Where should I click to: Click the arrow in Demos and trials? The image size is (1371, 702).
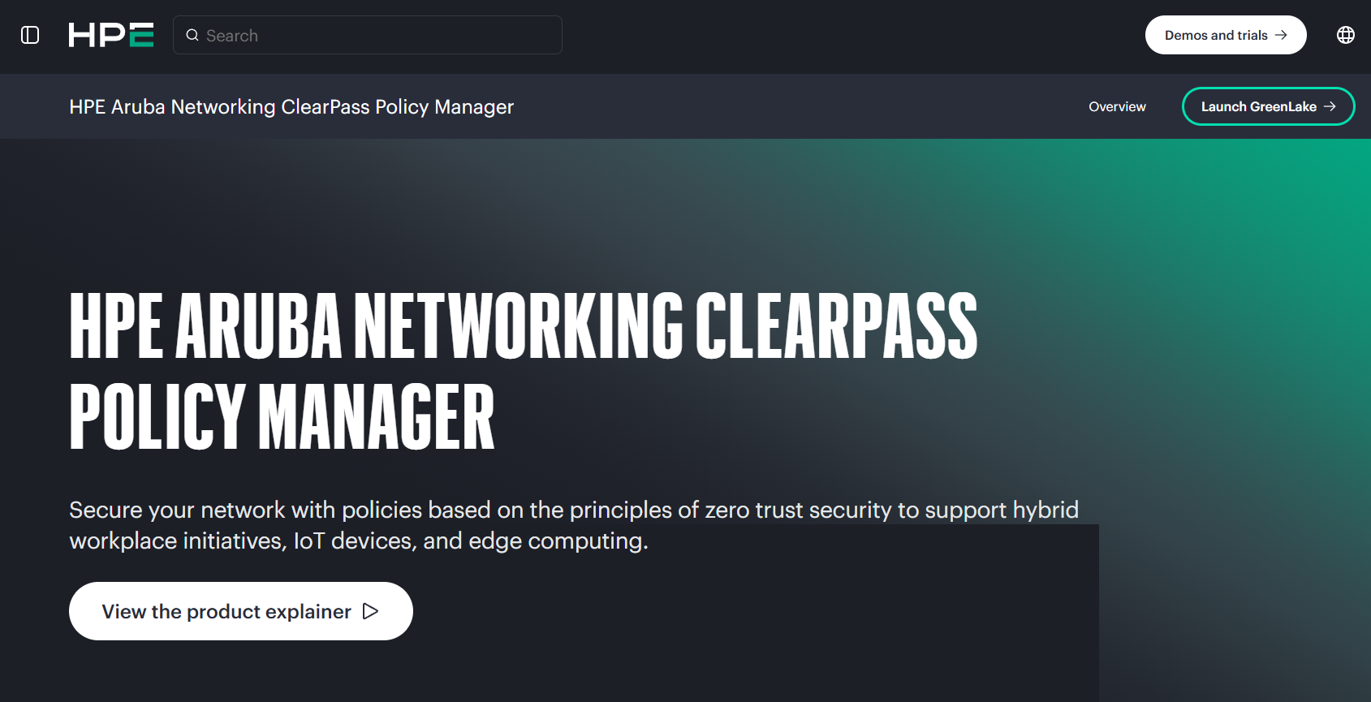coord(1281,35)
